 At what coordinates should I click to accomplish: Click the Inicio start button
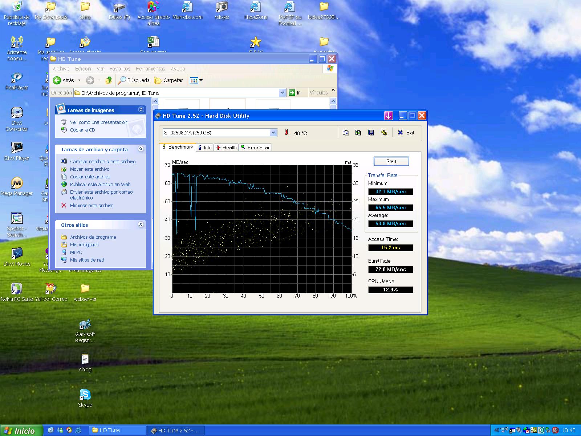point(21,431)
